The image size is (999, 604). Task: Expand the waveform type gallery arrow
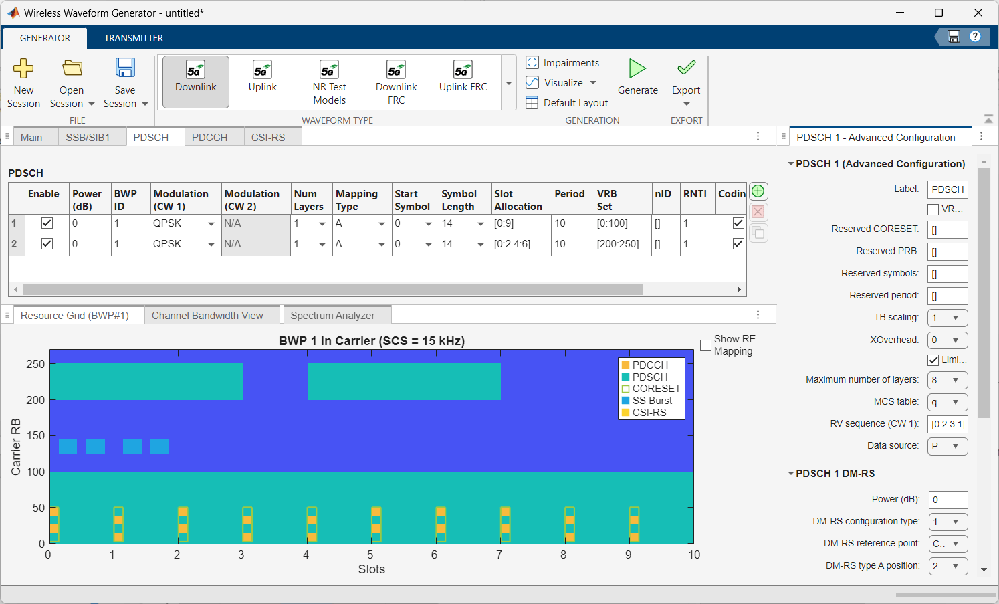click(509, 83)
